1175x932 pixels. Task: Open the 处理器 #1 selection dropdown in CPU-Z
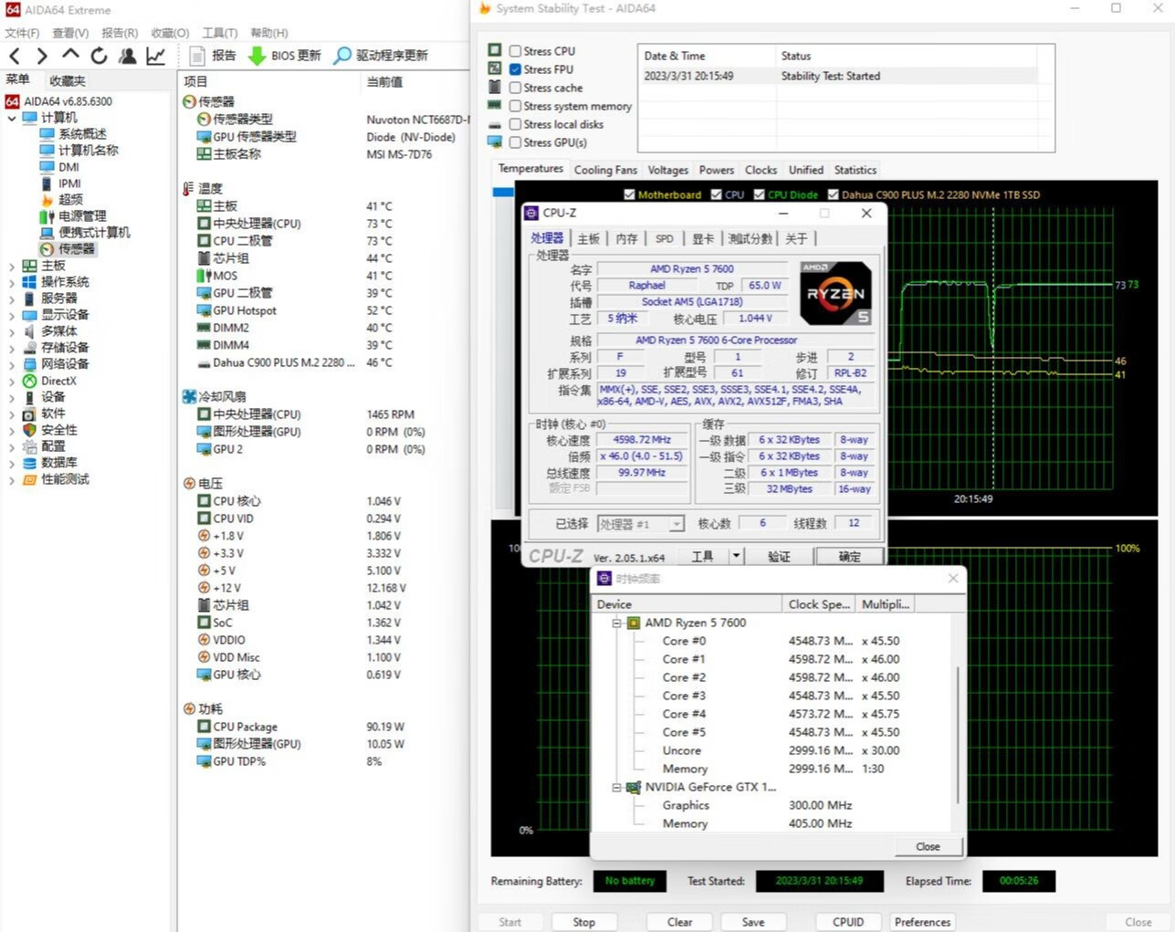[677, 524]
